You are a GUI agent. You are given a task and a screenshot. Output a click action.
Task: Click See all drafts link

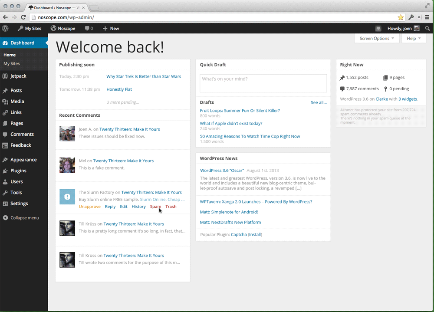pos(319,102)
